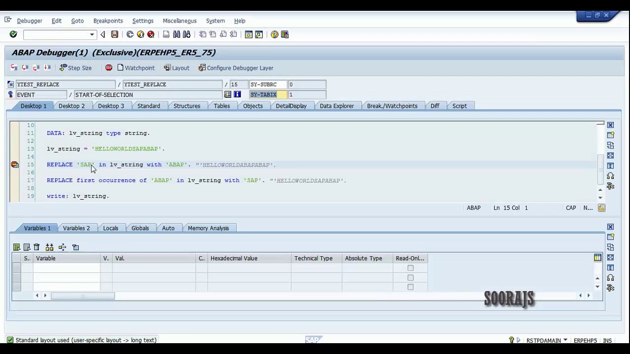
Task: Click the green Back arrow icon
Action: coord(130,34)
